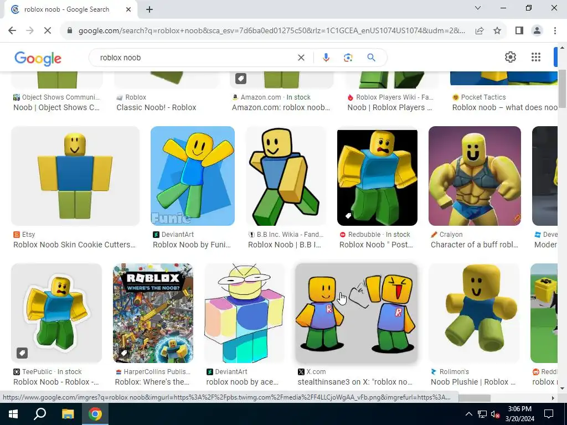Click the URL address bar
The image size is (567, 425).
(x=272, y=31)
